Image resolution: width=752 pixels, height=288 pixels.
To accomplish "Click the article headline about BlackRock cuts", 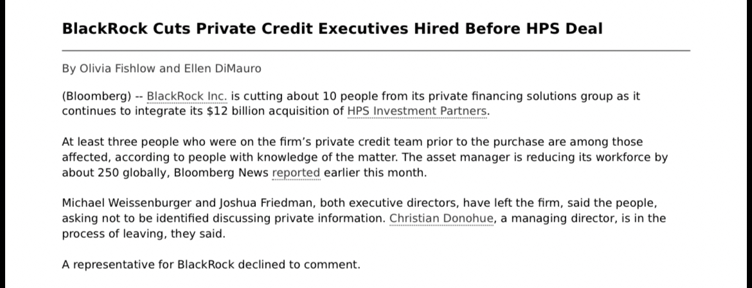I will tap(332, 29).
